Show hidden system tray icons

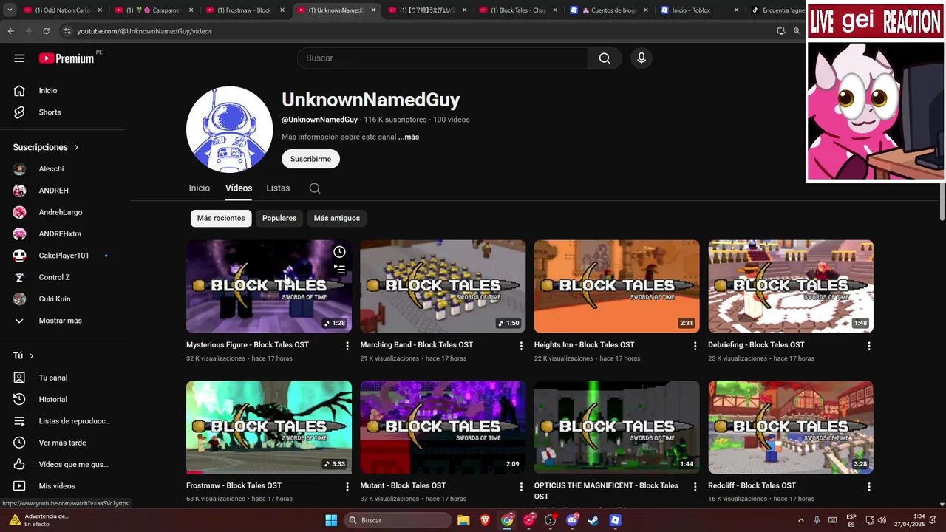click(x=800, y=520)
